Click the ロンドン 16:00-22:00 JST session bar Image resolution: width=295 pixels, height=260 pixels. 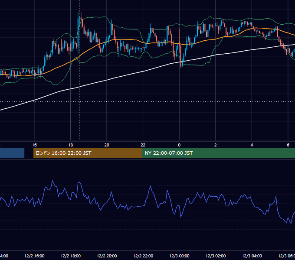coord(88,153)
